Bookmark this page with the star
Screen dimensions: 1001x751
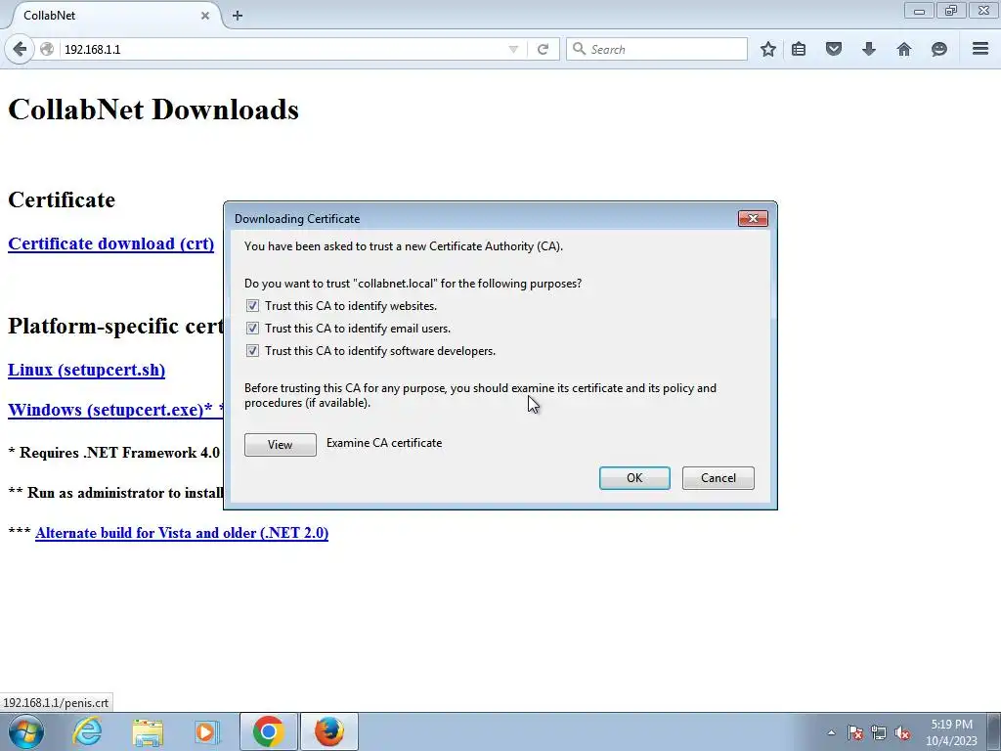[768, 49]
